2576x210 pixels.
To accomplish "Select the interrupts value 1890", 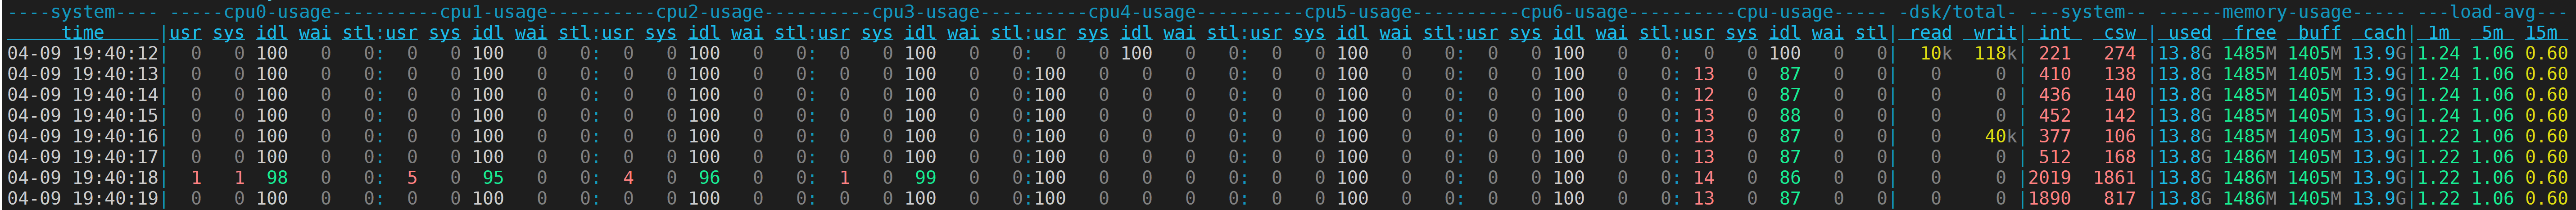I will pos(2049,199).
